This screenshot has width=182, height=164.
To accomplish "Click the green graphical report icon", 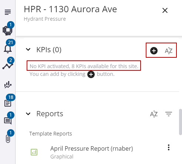I will (x=34, y=152).
